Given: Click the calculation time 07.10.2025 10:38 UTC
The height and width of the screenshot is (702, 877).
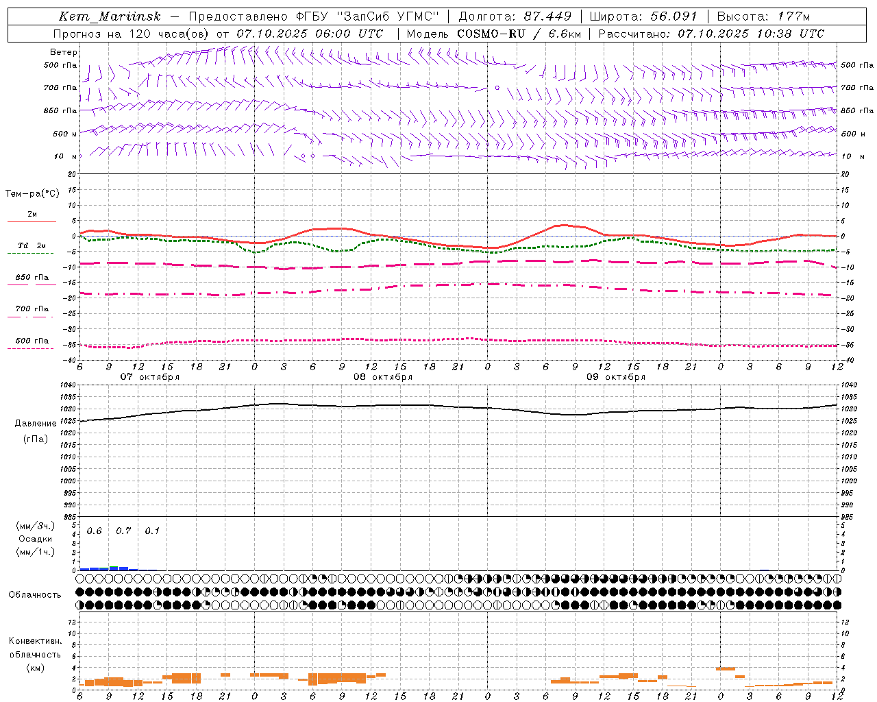Looking at the screenshot, I should tap(751, 34).
